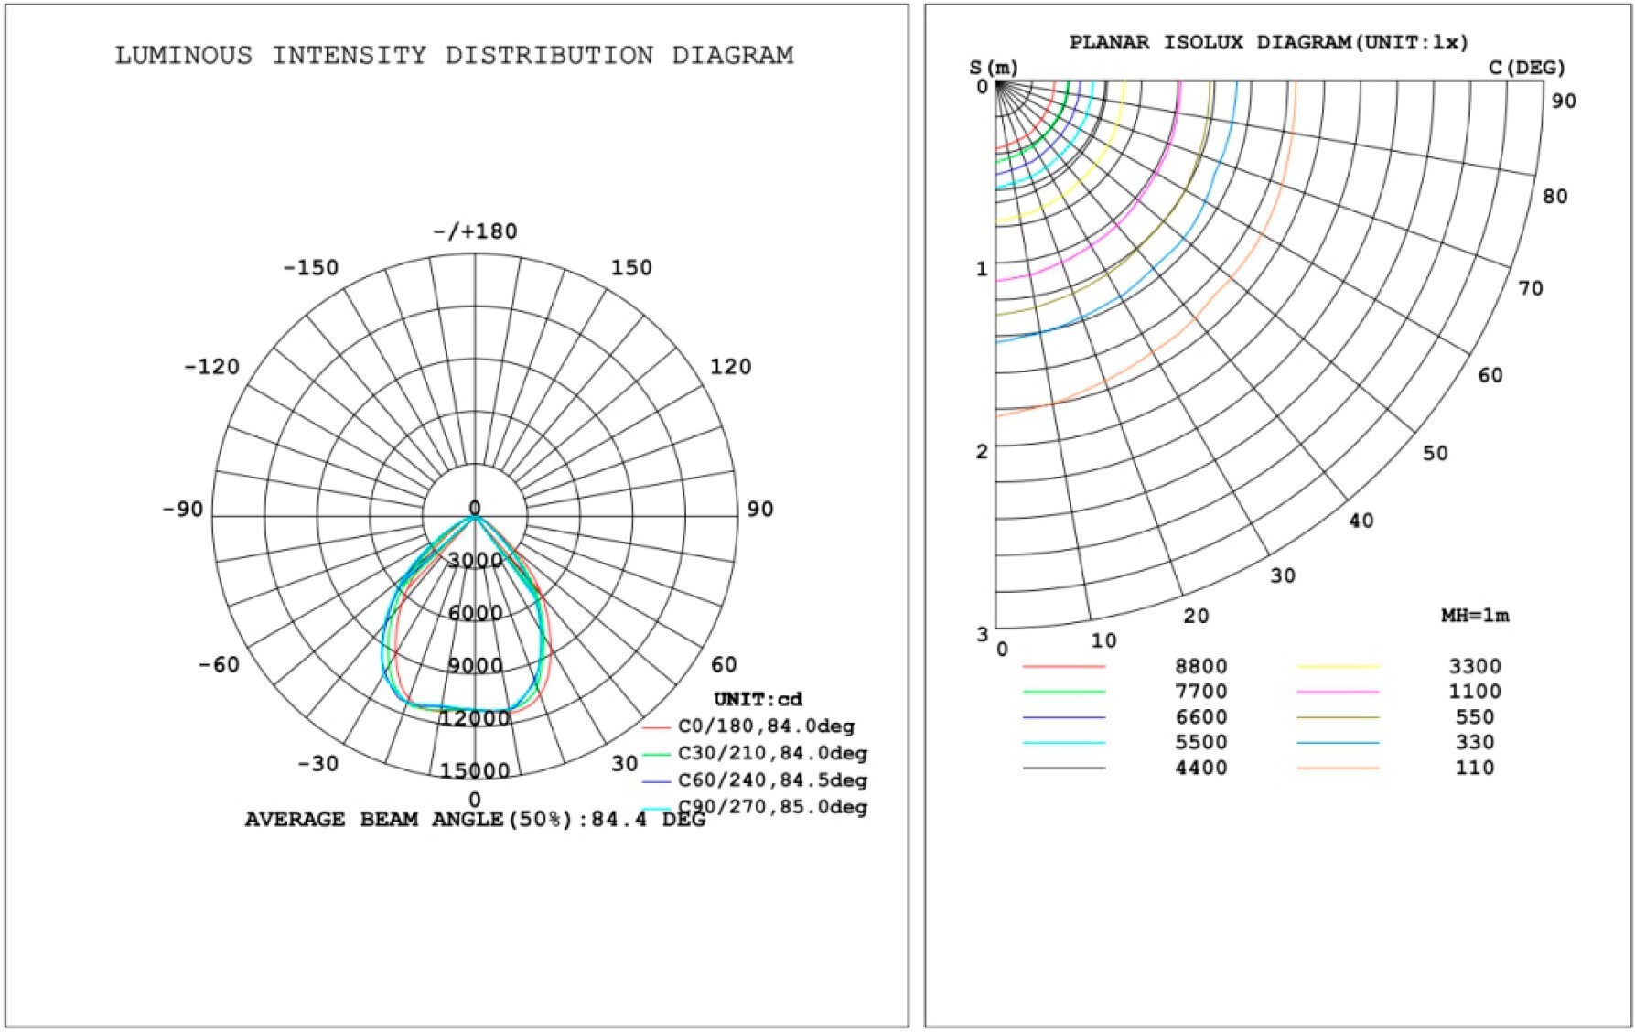Click the '-60' polar angle label
Screen dimensions: 1635x1032
pos(219,664)
